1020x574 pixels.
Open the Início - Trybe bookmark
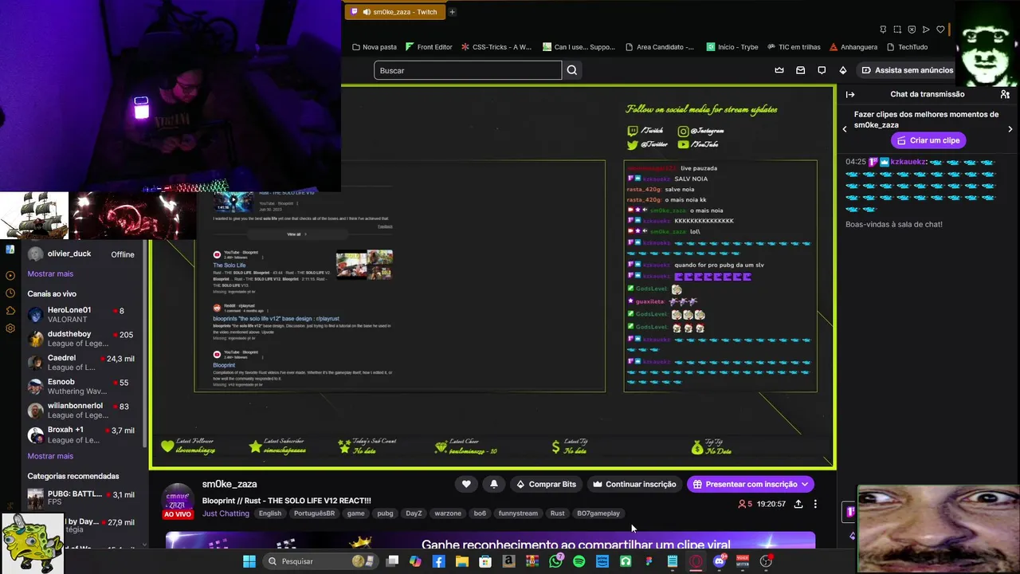732,47
